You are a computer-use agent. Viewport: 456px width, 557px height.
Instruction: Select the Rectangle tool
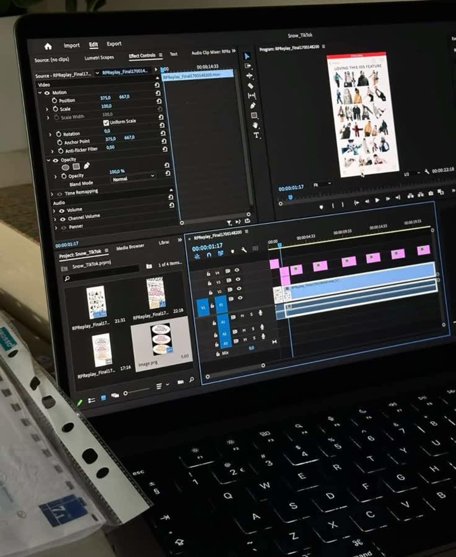pyautogui.click(x=254, y=116)
